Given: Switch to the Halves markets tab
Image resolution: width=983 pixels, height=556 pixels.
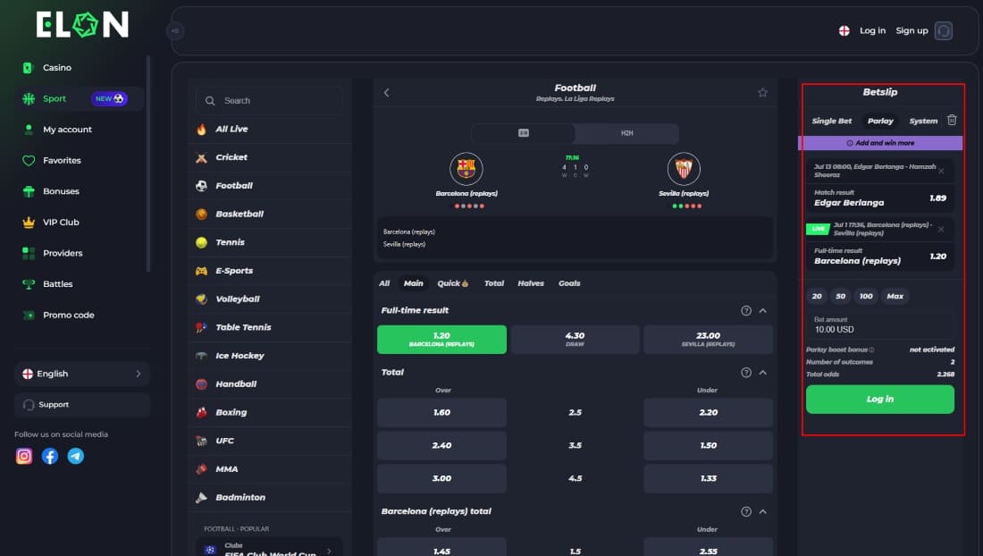Looking at the screenshot, I should click(531, 283).
